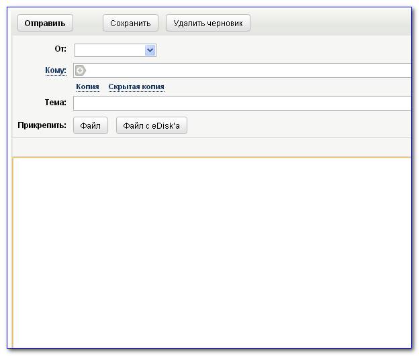
Task: Click the Прикрепить: label text
Action: click(42, 125)
